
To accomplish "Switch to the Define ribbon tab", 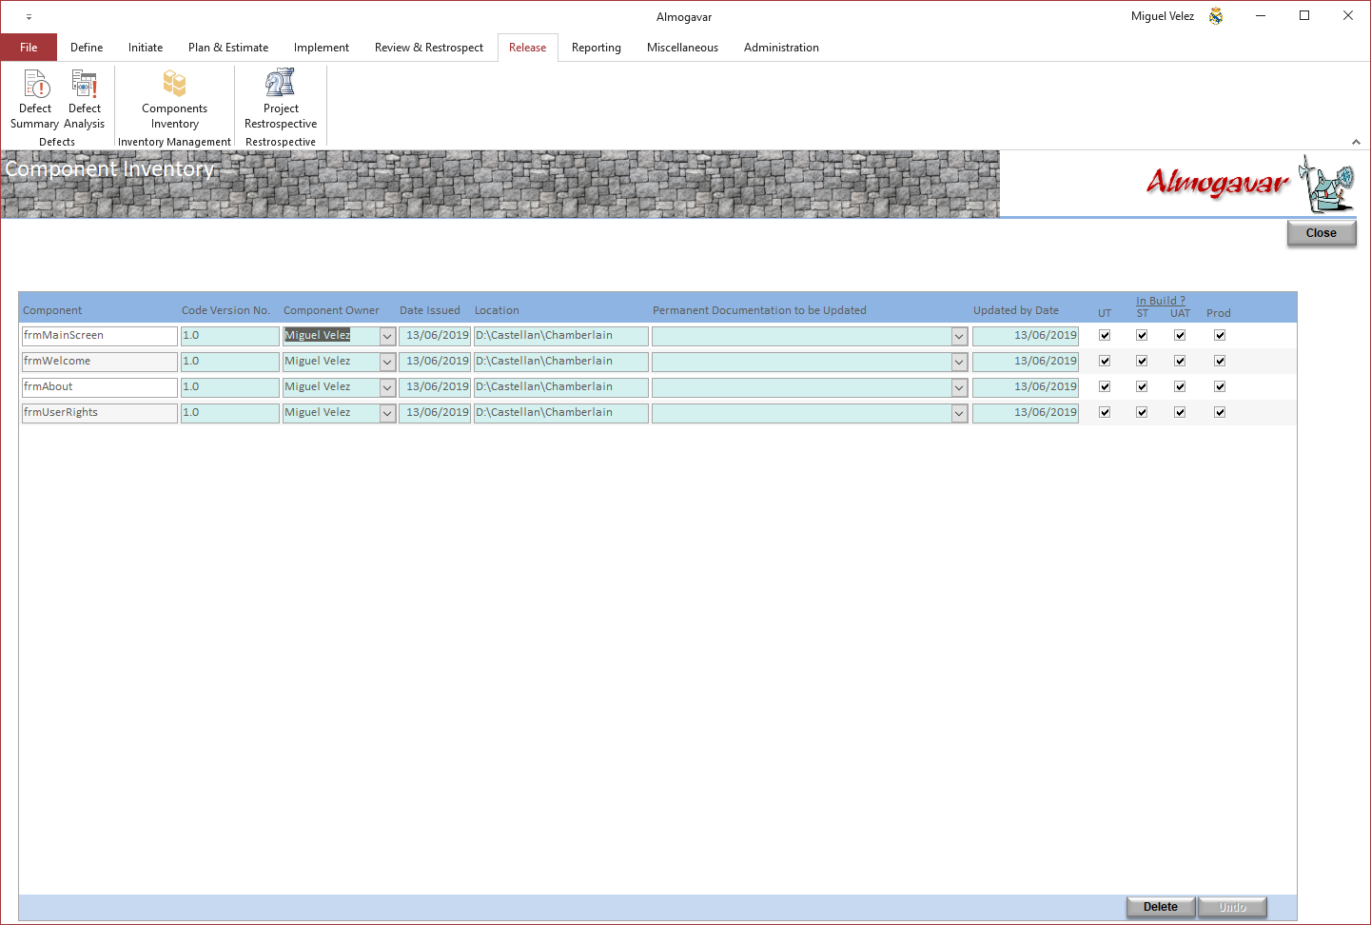I will coord(87,48).
